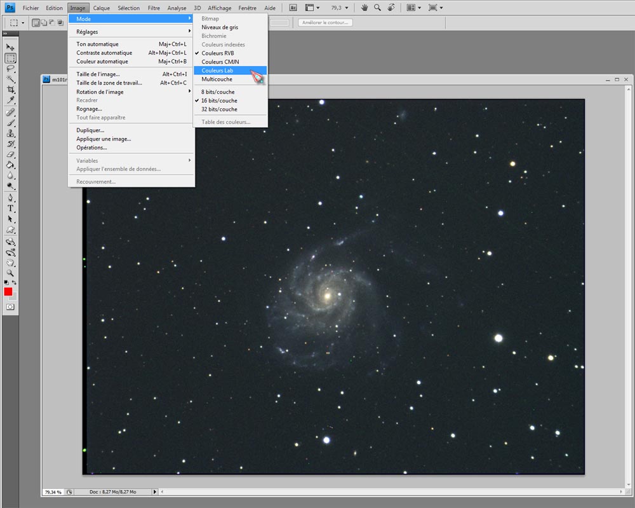Activate the Hand tool in the toolbox

click(11, 263)
